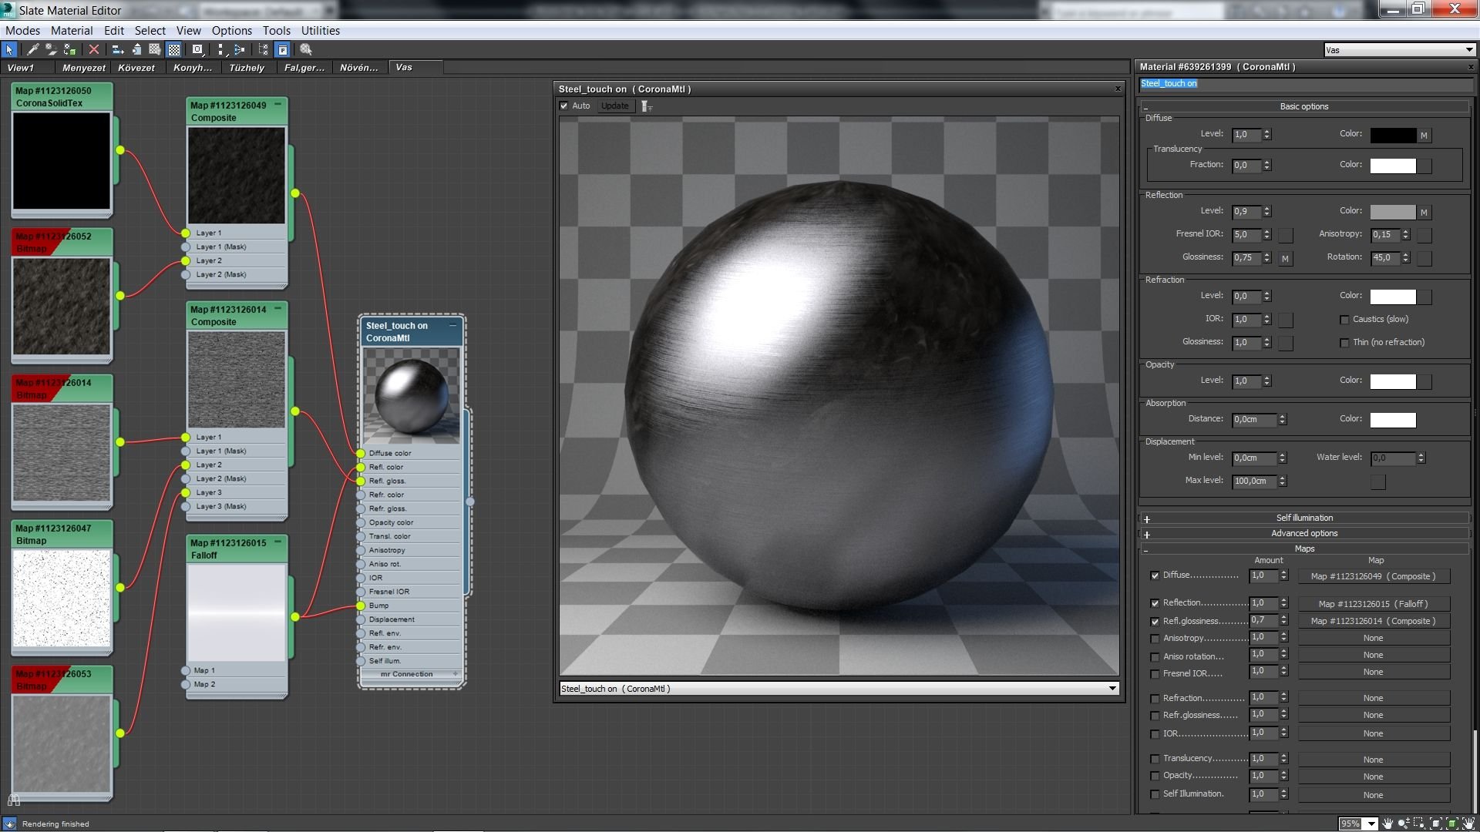Viewport: 1480px width, 832px height.
Task: Click the red X Delete Selected icon
Action: point(94,49)
